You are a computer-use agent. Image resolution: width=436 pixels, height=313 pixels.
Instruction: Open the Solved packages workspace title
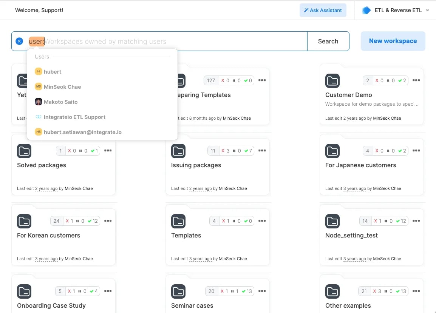[42, 165]
